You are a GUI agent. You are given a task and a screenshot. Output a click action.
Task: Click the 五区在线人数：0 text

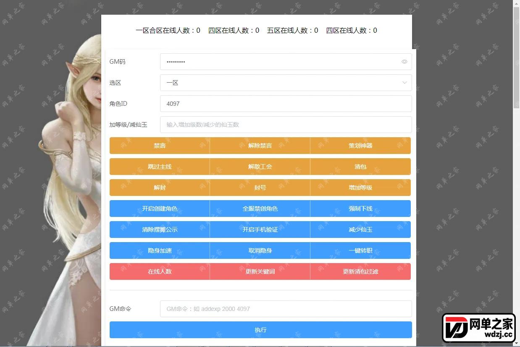coord(292,30)
